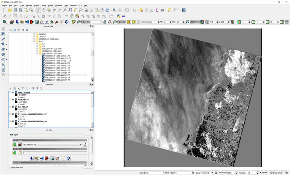This screenshot has width=290, height=175.
Task: Toggle the Render checkbox in status bar
Action: [x=261, y=173]
